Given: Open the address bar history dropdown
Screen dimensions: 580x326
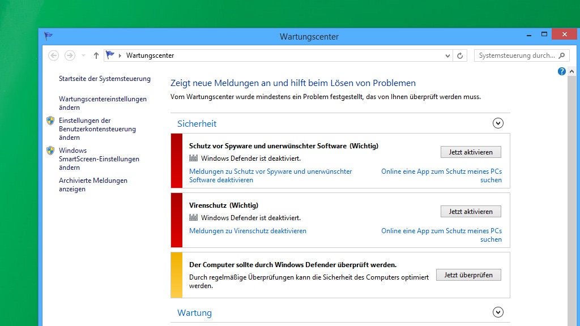Looking at the screenshot, I should coord(447,55).
